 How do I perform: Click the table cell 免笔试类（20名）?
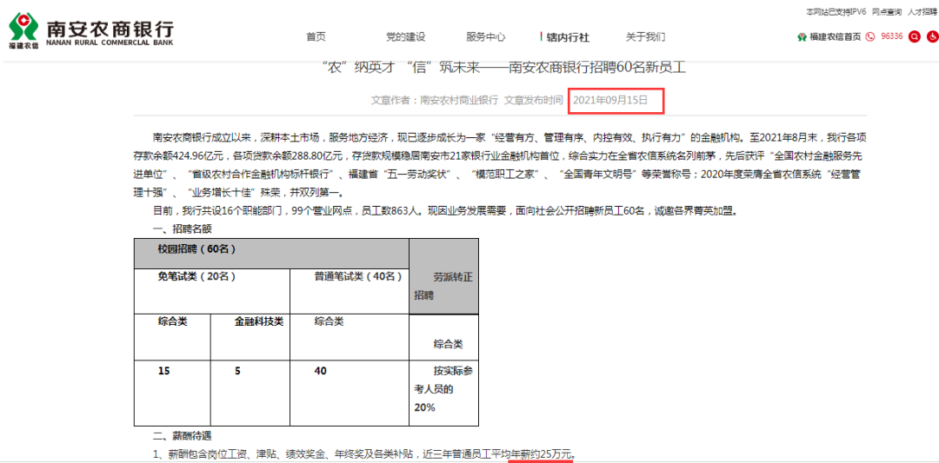[211, 291]
